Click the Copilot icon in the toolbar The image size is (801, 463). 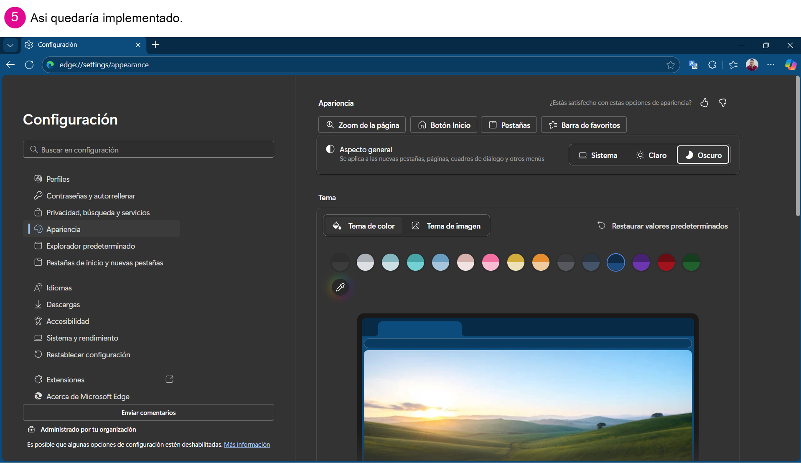(790, 65)
